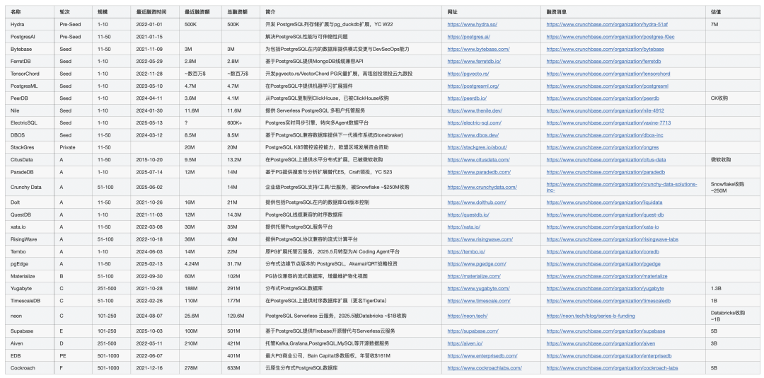Select the TensorChord name cell
Screen dimensions: 764x378
coord(29,74)
